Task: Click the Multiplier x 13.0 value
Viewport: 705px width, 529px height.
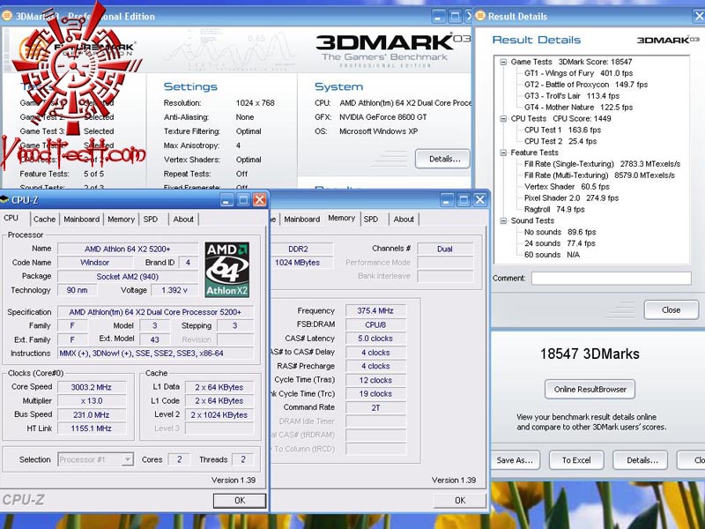Action: 92,401
